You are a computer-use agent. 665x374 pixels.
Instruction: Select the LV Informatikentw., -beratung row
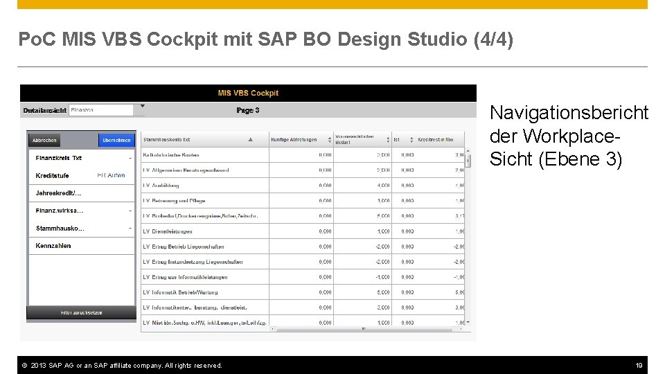pos(303,308)
